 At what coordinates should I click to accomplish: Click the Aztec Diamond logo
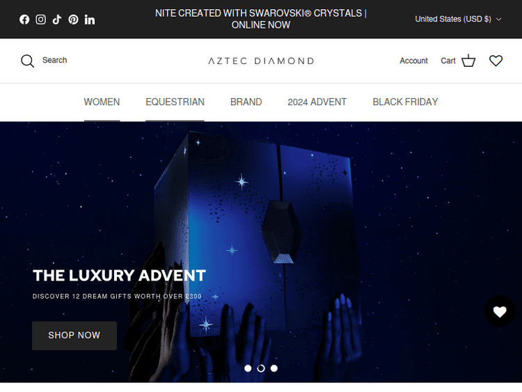261,61
